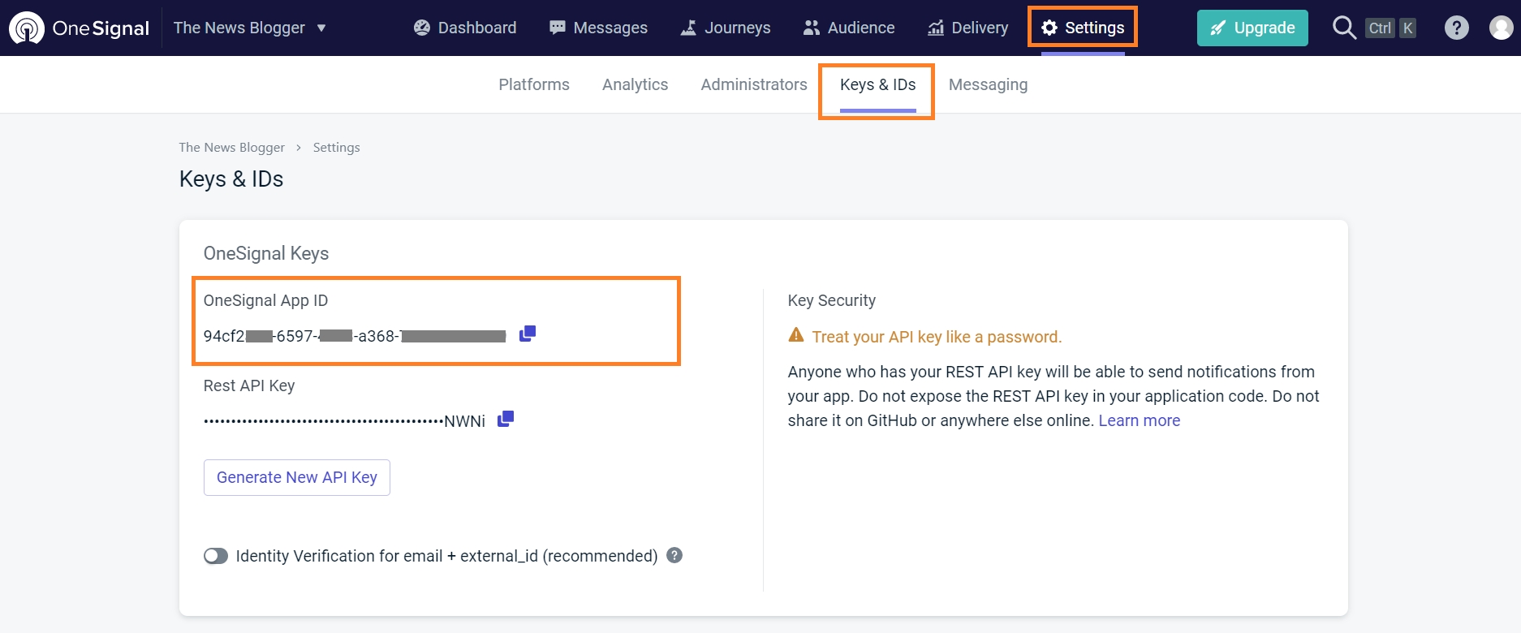Click Generate New API Key button
The width and height of the screenshot is (1521, 633).
[297, 477]
